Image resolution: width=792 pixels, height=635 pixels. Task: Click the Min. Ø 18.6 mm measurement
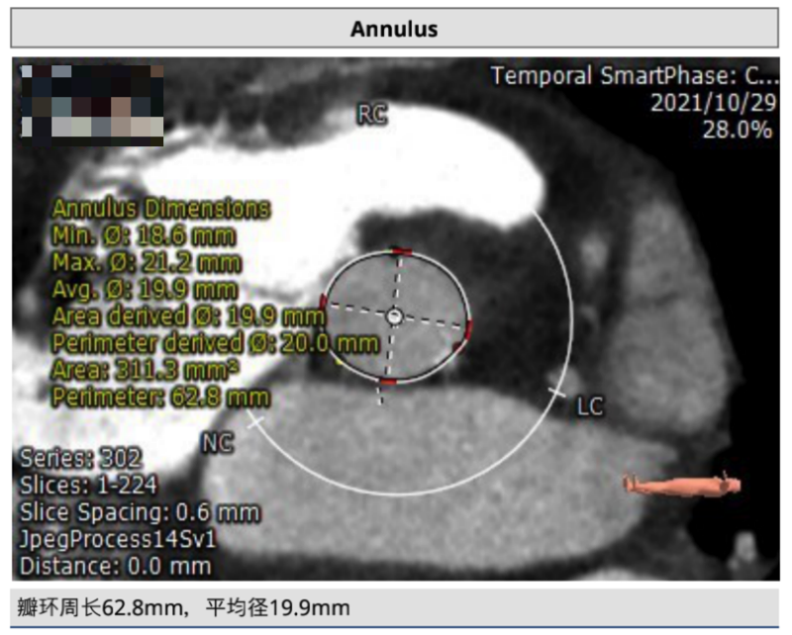tap(145, 235)
